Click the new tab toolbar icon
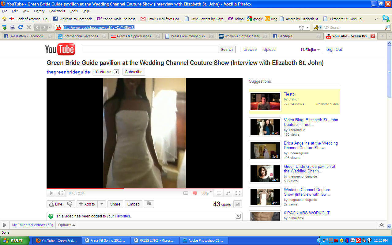Viewport: 392px width, 245px height. pyautogui.click(x=4, y=27)
